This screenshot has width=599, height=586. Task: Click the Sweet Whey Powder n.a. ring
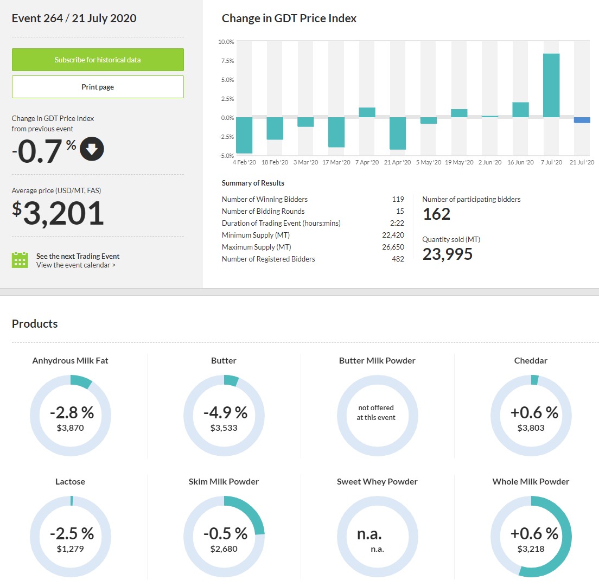pos(378,536)
